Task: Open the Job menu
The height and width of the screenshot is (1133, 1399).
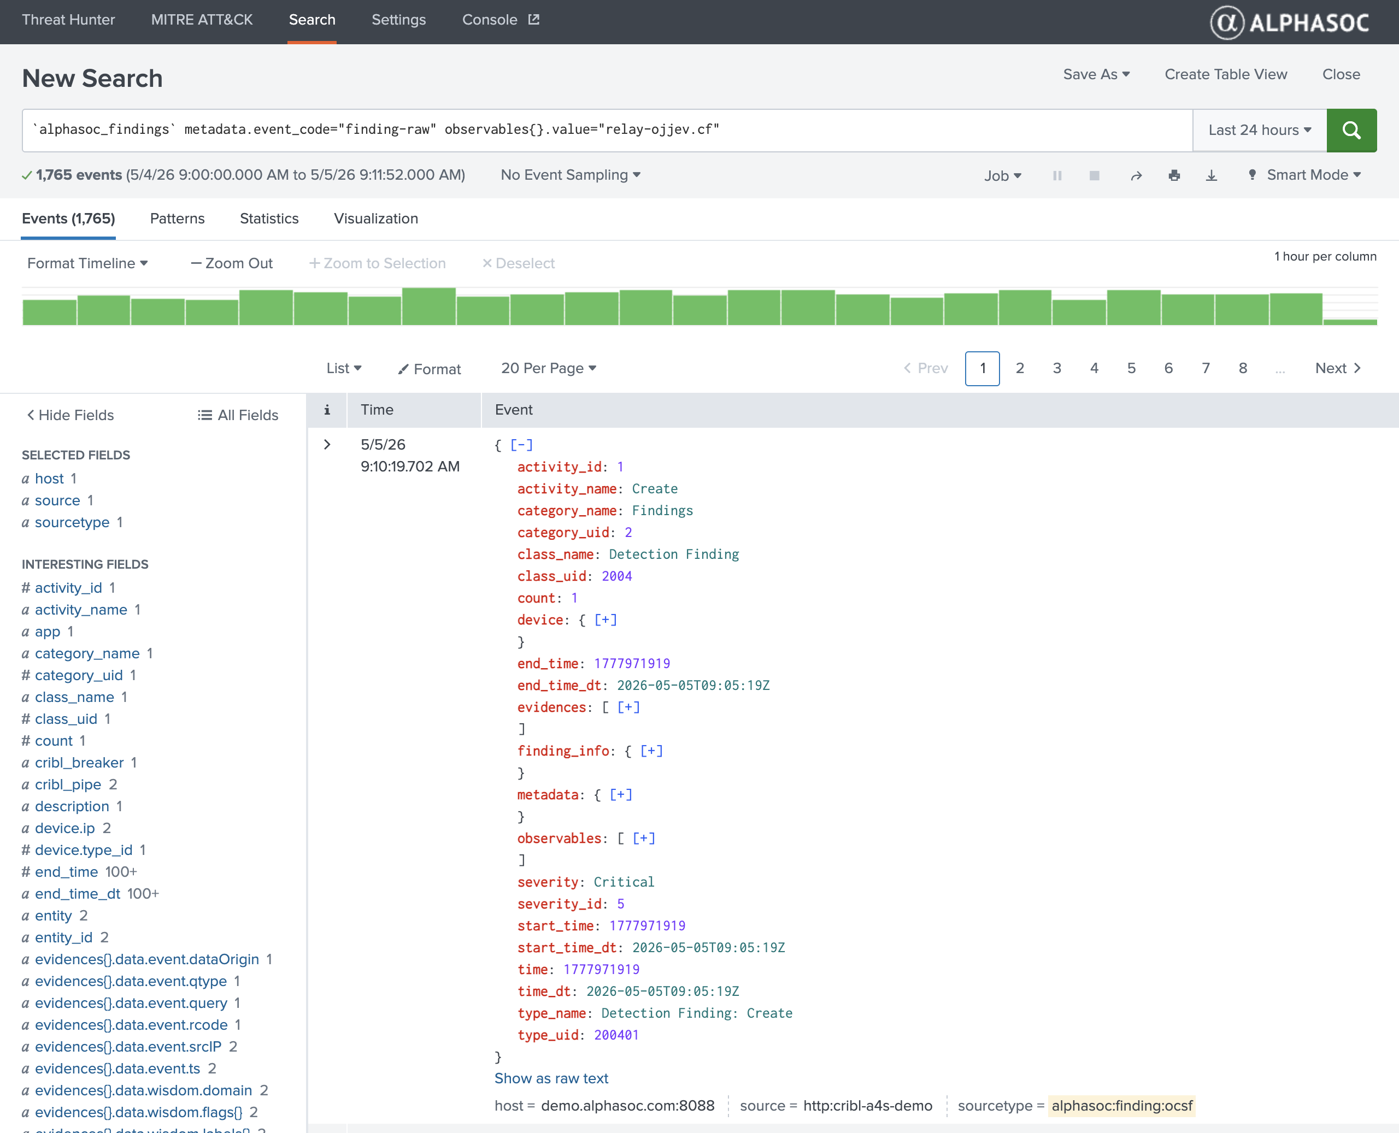Action: pyautogui.click(x=1003, y=175)
